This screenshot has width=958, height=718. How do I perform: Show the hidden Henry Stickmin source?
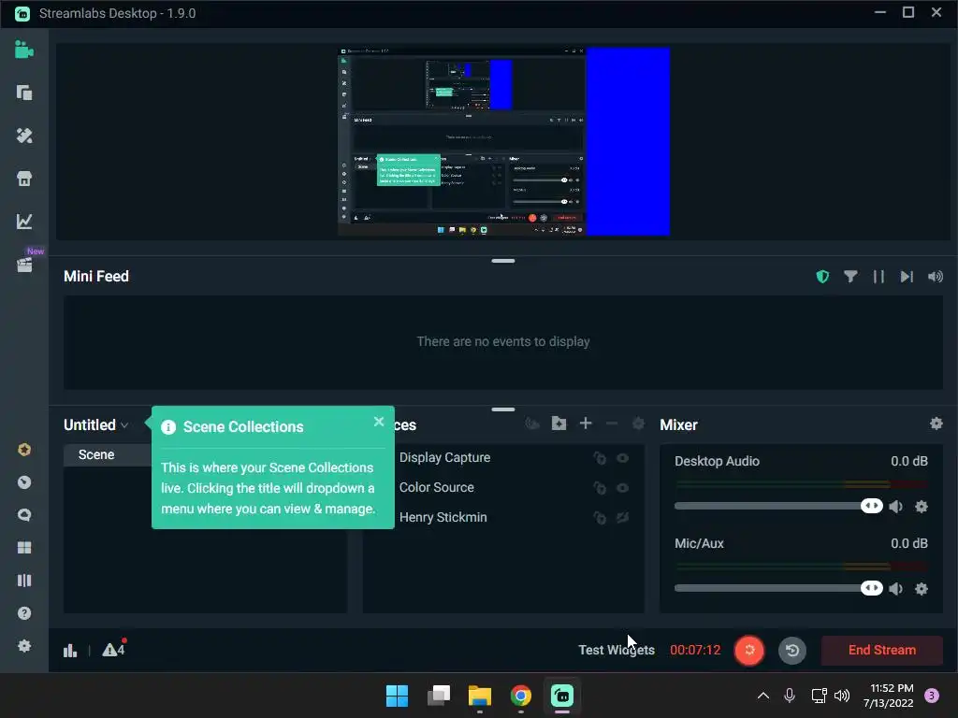pyautogui.click(x=622, y=518)
